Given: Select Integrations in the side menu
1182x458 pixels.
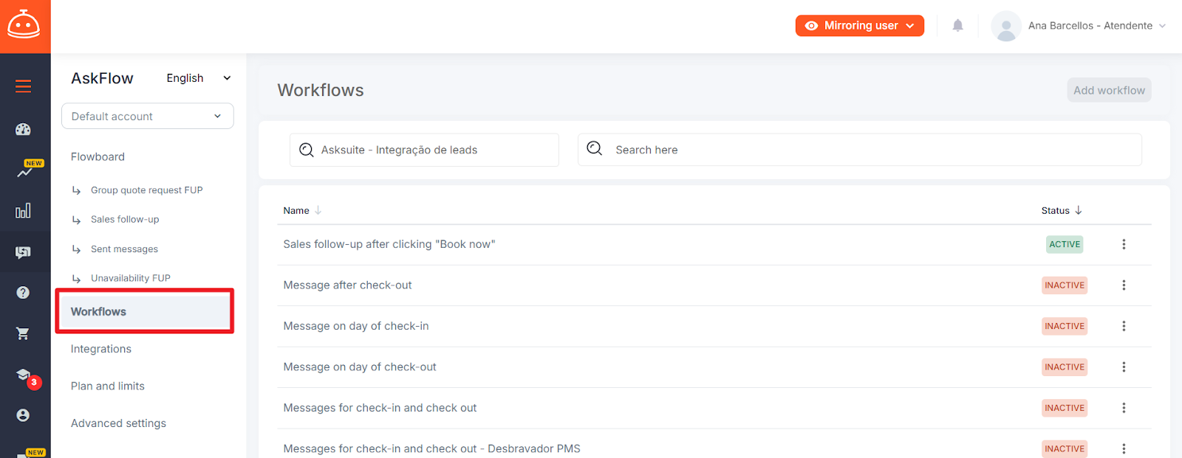Looking at the screenshot, I should [x=101, y=349].
